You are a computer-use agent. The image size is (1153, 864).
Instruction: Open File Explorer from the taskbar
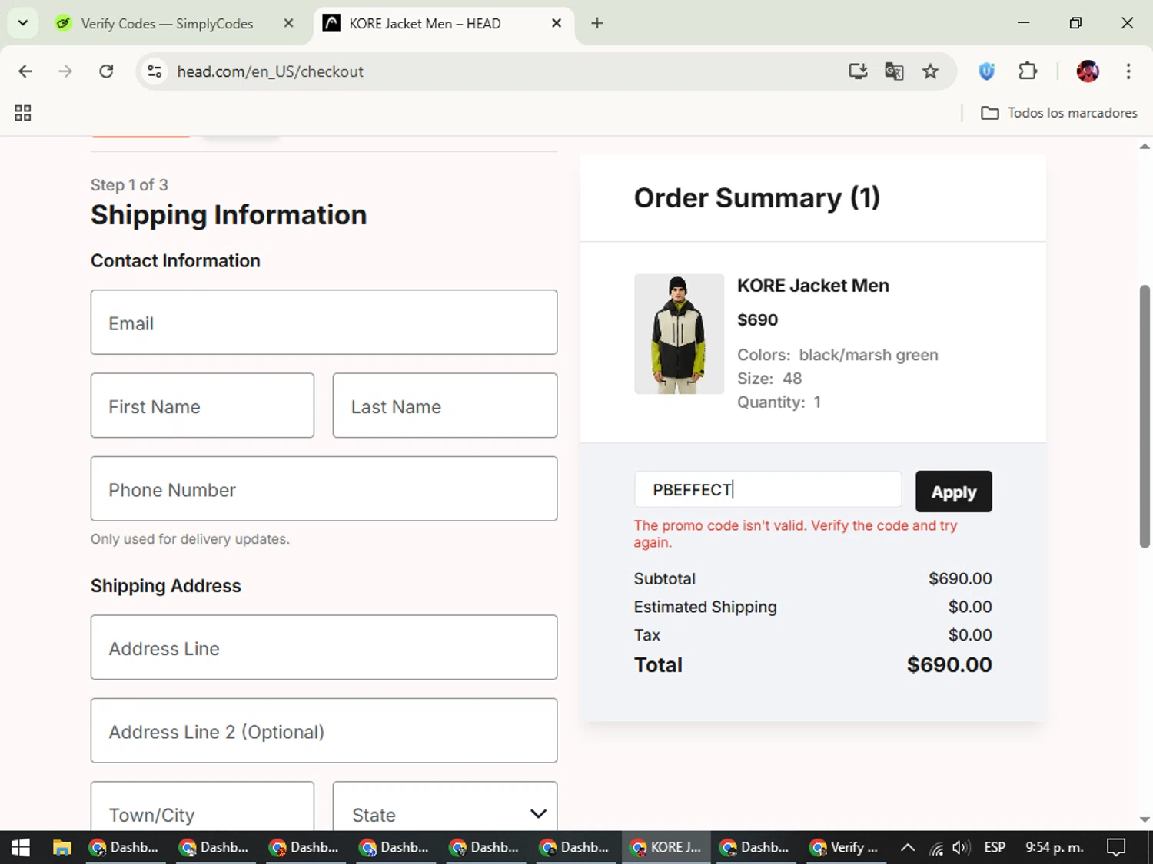61,847
